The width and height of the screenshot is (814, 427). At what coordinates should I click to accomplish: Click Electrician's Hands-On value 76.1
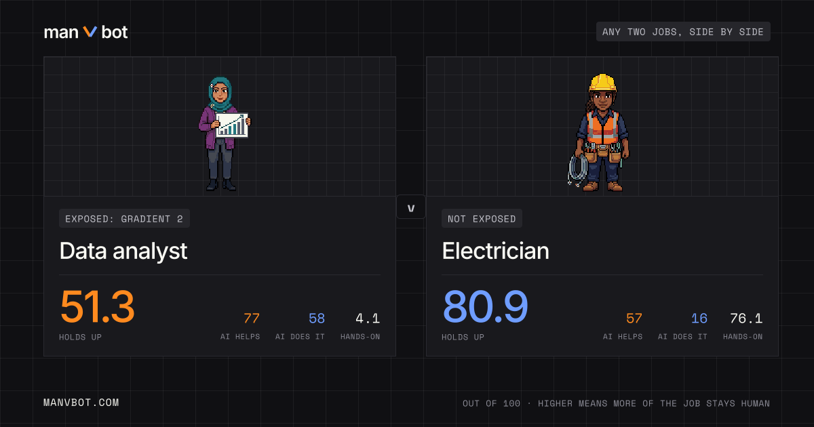point(746,319)
